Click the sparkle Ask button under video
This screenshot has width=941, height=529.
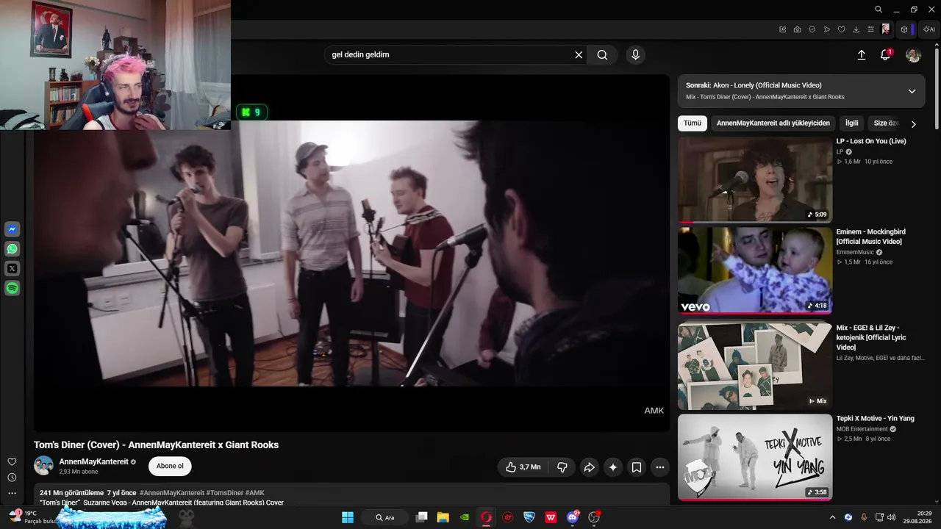(x=613, y=467)
